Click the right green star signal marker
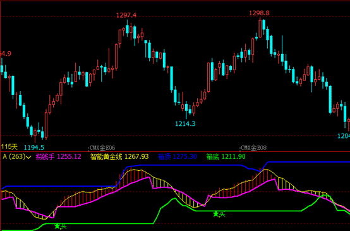Screen dimensions: 350x231 (216, 214)
